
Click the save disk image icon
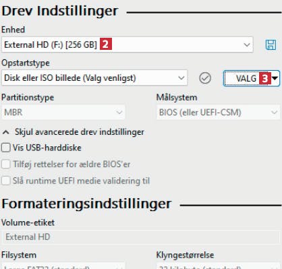(271, 44)
